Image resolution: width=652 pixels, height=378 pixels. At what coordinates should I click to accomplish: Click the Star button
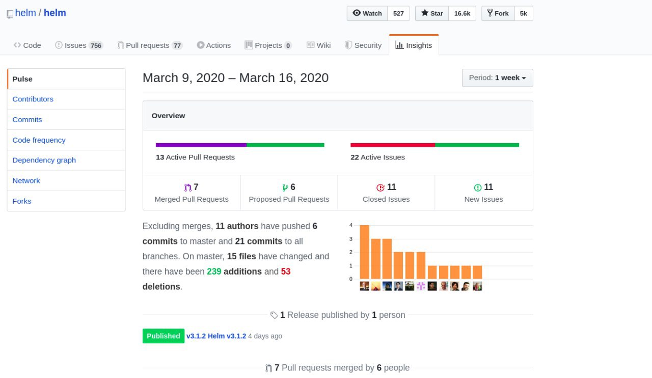tap(432, 13)
